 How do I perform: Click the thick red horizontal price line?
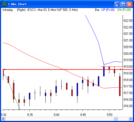tap(68, 70)
